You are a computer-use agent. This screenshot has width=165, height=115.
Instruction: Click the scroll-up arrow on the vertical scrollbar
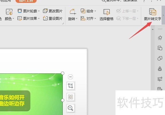point(153,29)
